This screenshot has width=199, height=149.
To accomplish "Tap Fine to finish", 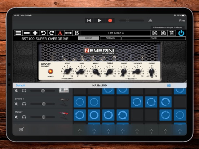I will point(182,21).
